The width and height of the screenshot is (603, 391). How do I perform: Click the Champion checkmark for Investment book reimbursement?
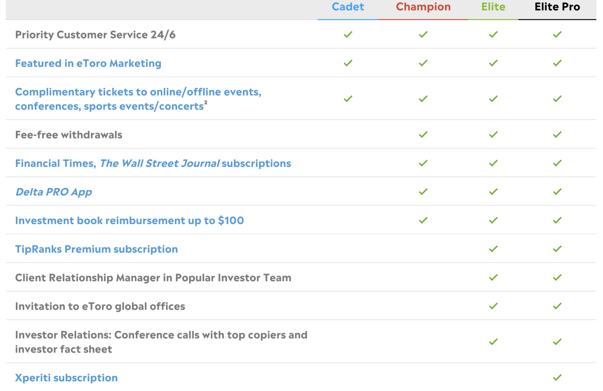click(x=423, y=220)
